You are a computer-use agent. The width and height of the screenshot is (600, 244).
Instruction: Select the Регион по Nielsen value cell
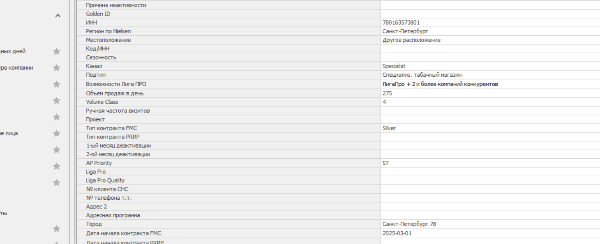click(490, 31)
